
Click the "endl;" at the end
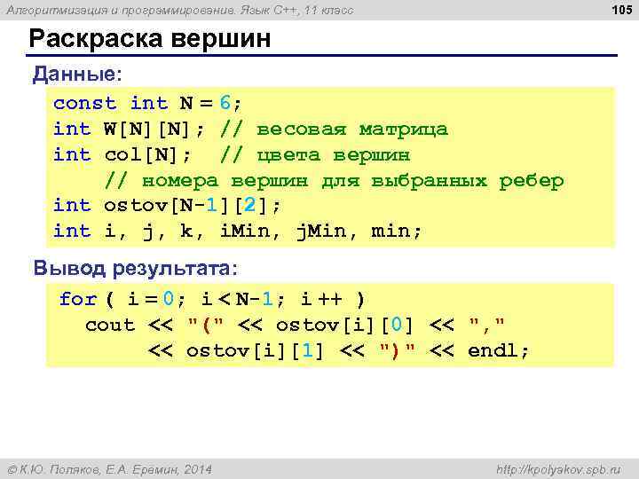(x=498, y=350)
